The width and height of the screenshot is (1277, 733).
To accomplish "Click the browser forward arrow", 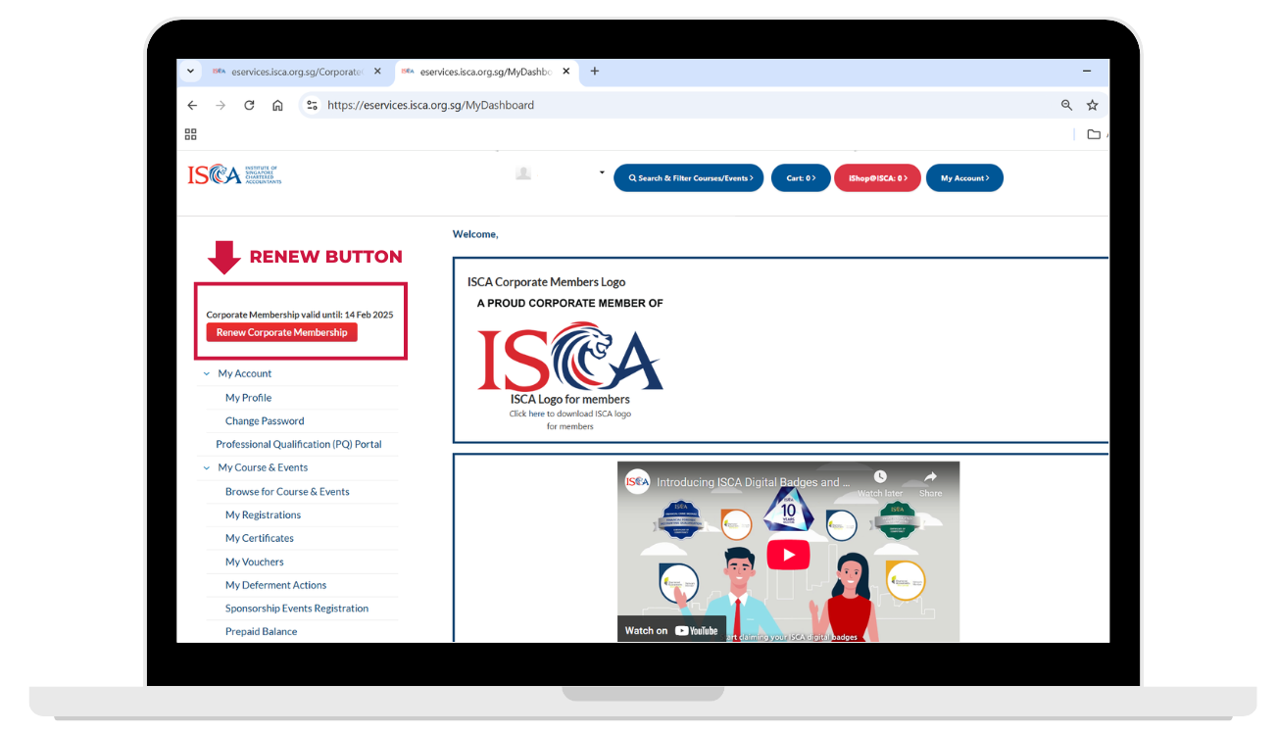I will pyautogui.click(x=221, y=105).
